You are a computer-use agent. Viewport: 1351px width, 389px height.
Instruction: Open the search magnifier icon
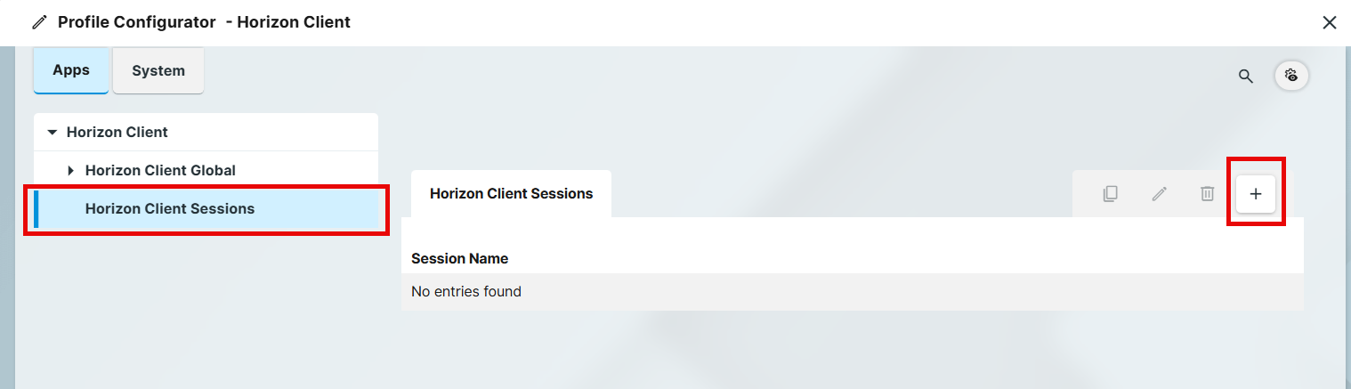pyautogui.click(x=1246, y=76)
